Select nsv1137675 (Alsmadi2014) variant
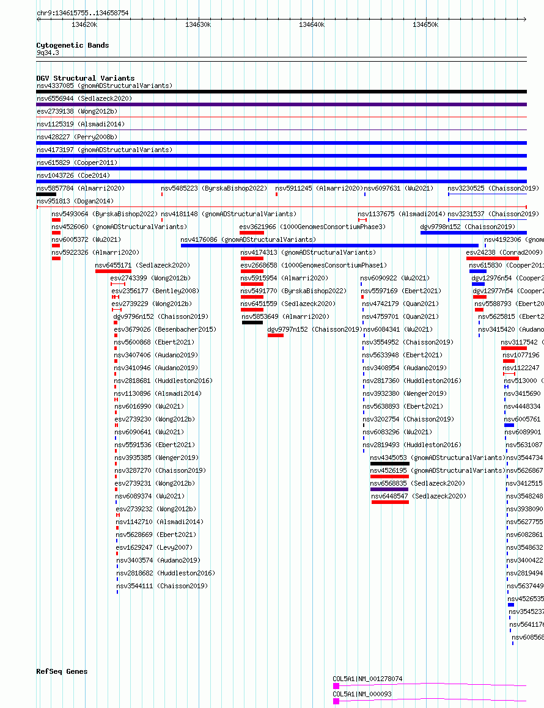This screenshot has height=708, width=544. coord(402,214)
